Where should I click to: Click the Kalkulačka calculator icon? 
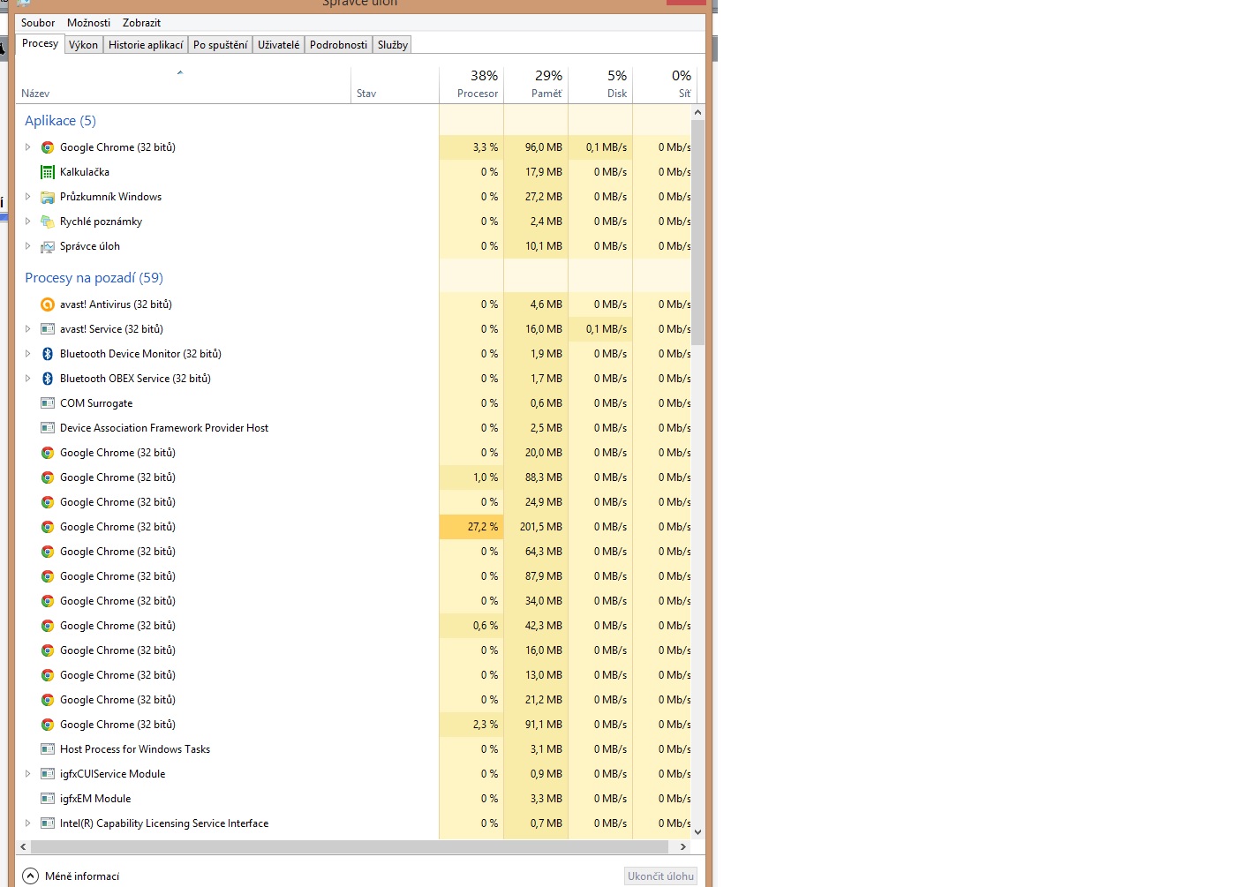(48, 172)
